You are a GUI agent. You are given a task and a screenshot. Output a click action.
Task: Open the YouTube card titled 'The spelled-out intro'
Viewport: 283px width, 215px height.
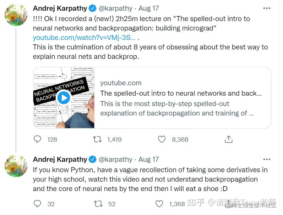click(181, 93)
